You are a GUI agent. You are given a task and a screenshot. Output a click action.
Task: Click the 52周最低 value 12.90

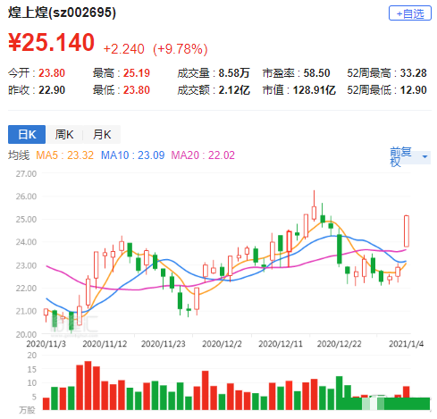click(x=413, y=90)
